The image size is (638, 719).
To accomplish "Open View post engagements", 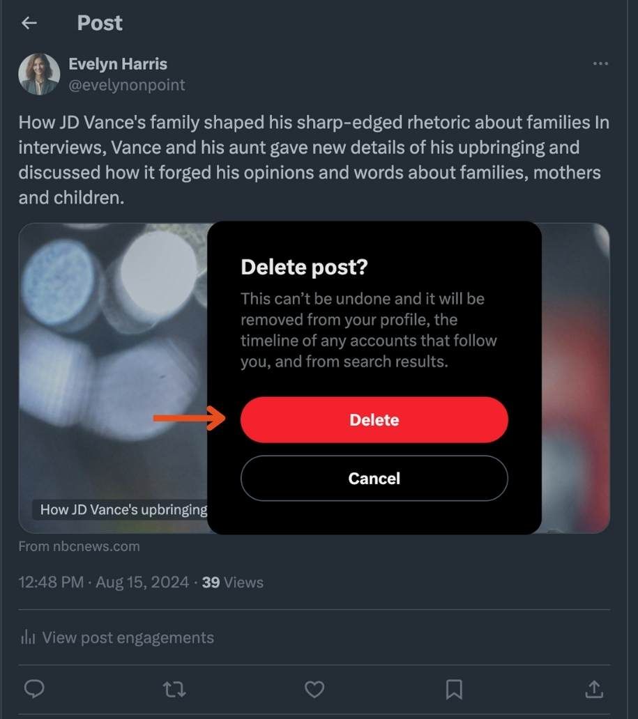I will [128, 637].
